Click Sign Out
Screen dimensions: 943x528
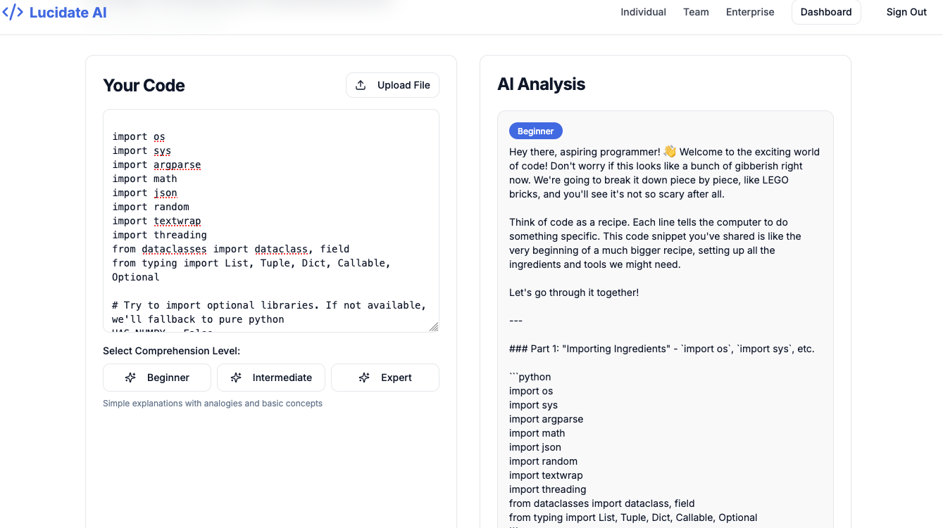[x=906, y=12]
